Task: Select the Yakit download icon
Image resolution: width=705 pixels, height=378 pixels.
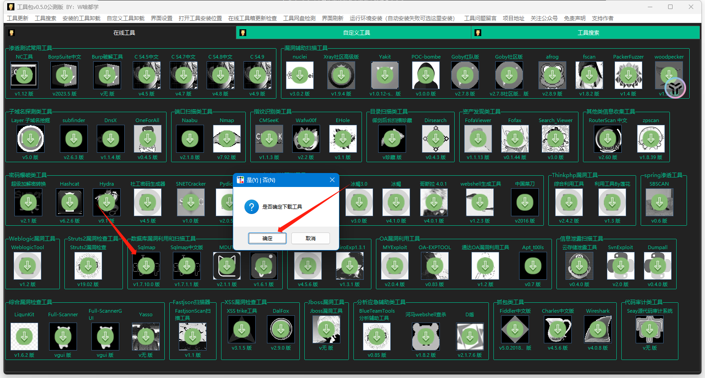Action: pos(385,75)
